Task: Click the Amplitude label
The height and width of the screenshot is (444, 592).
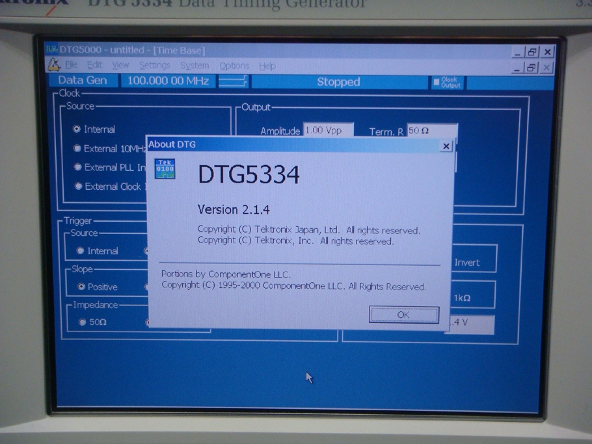Action: (x=280, y=131)
